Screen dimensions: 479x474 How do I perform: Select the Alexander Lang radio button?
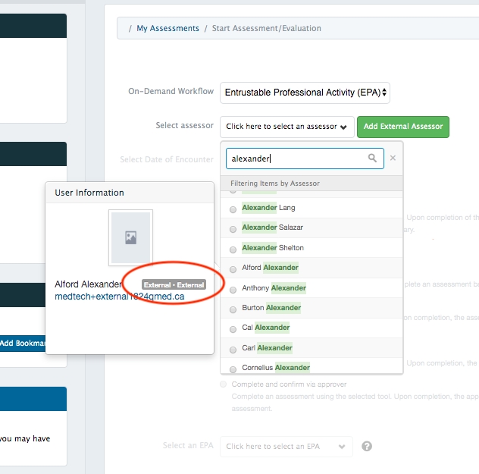pos(233,209)
